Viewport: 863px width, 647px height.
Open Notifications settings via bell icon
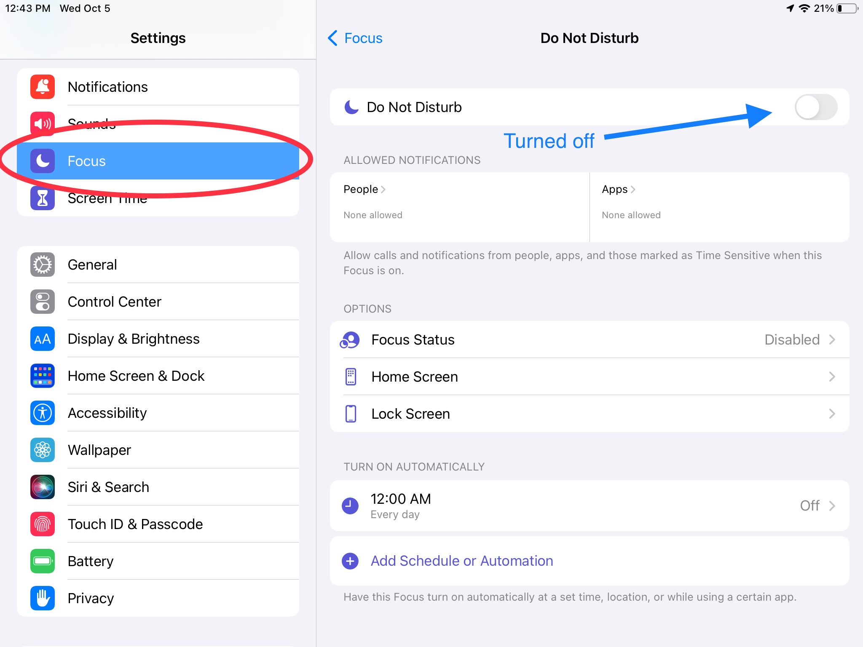(x=42, y=87)
